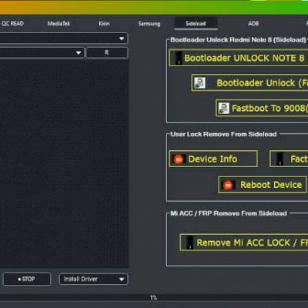308x308 pixels.
Task: Open the second dropdown beside R button
Action: point(42,53)
